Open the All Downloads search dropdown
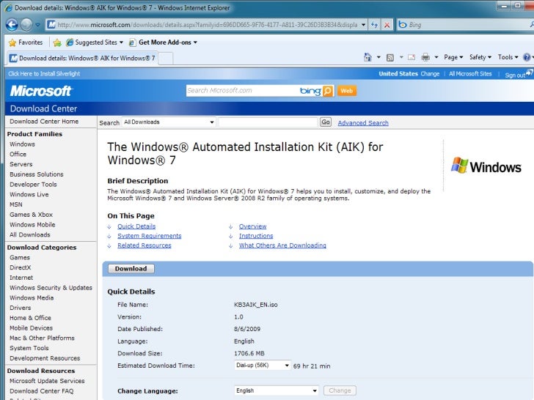 (x=169, y=122)
